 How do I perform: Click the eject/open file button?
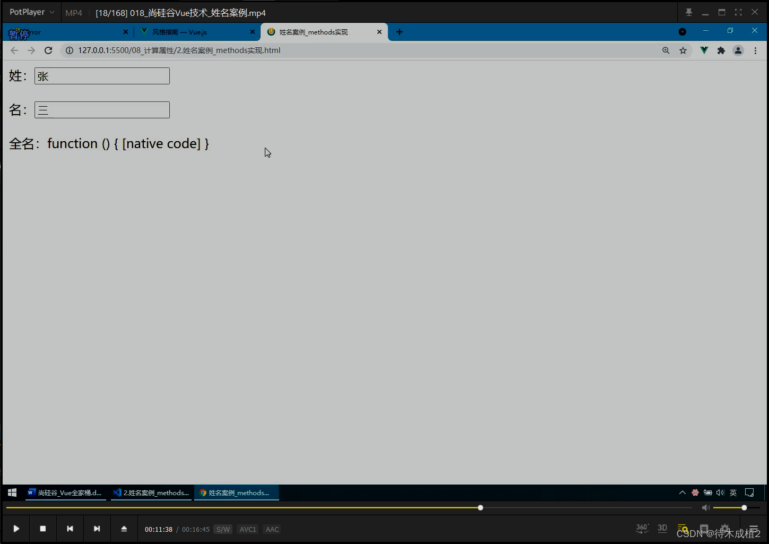tap(124, 529)
